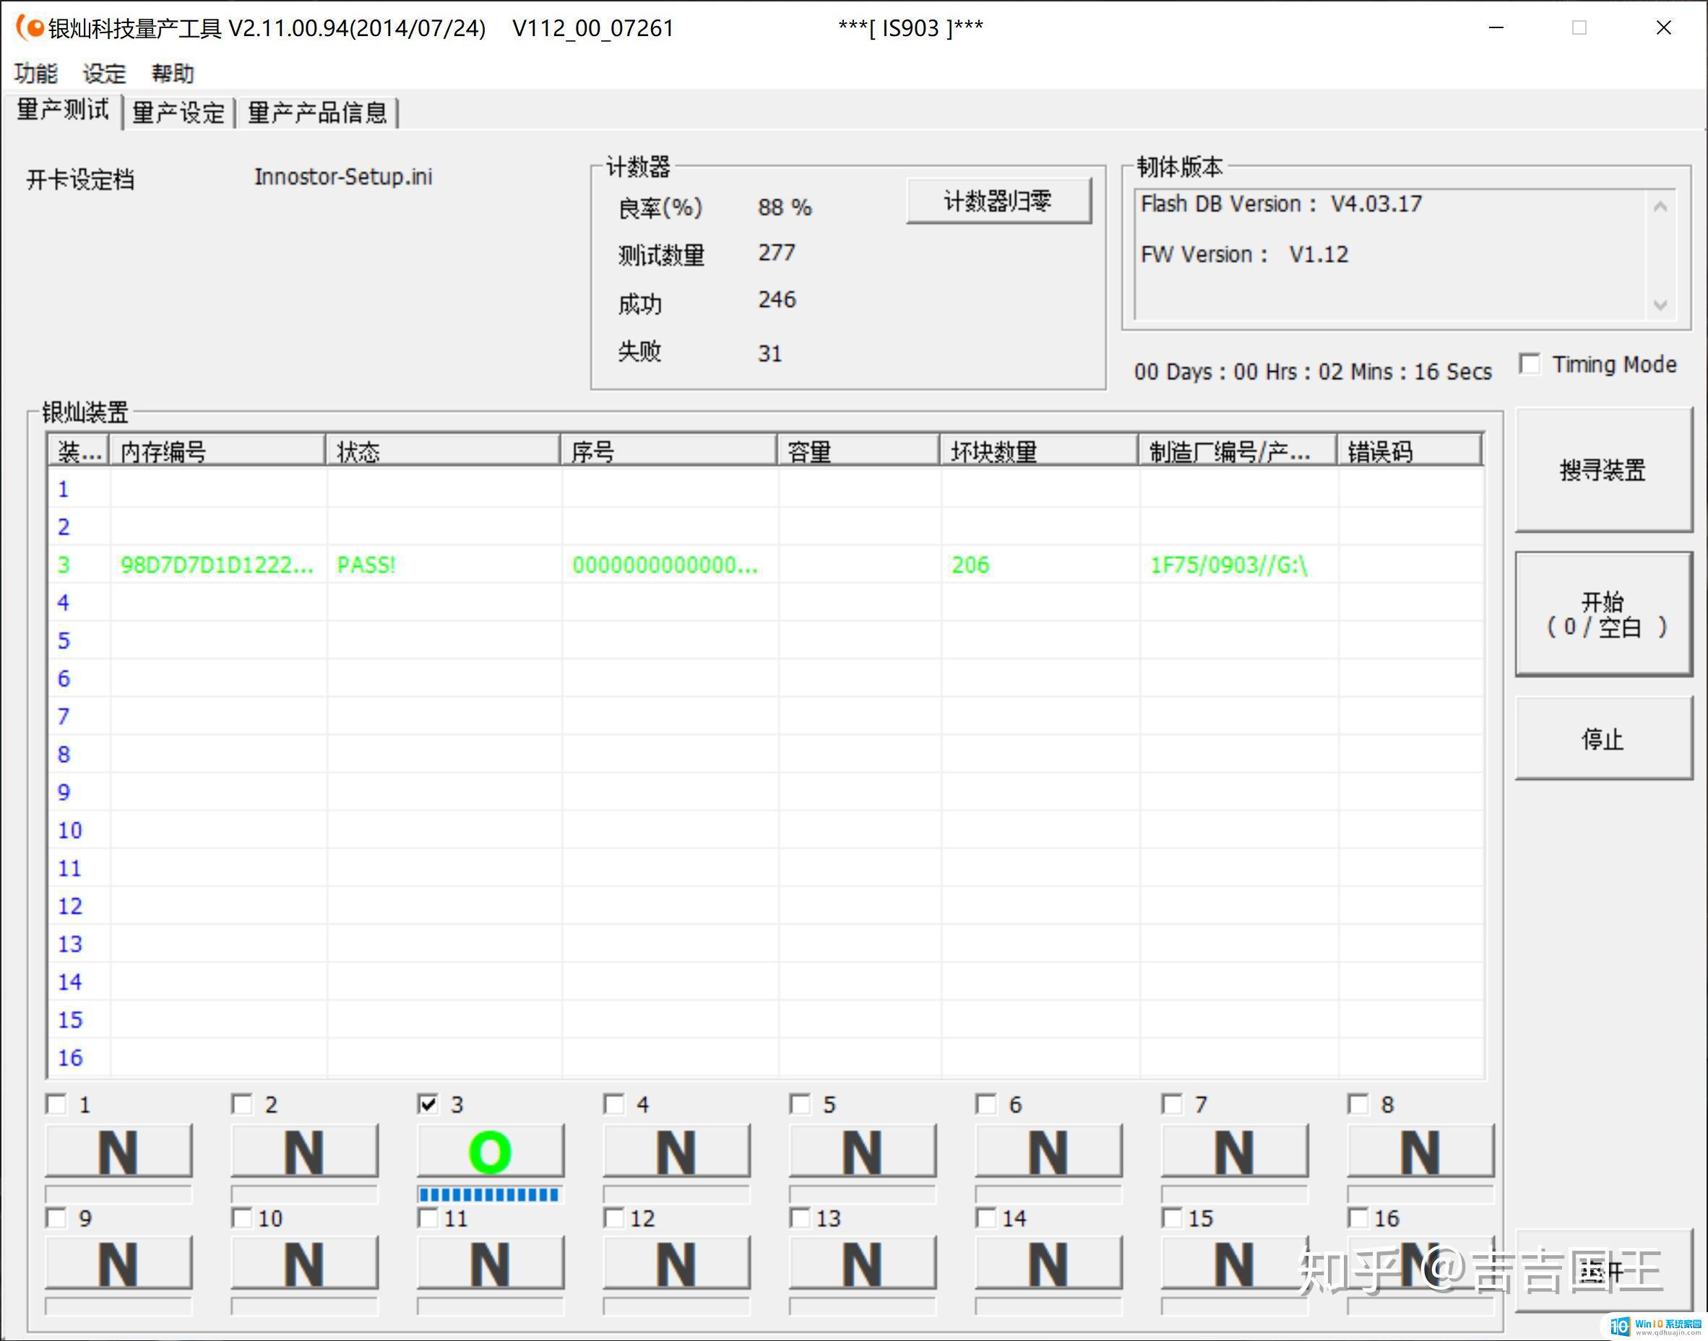Image resolution: width=1708 pixels, height=1341 pixels.
Task: Check the port 12 checkbox
Action: tap(614, 1218)
